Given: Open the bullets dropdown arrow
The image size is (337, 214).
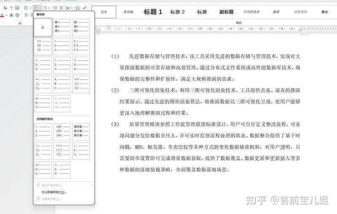Looking at the screenshot, I should [x=30, y=8].
